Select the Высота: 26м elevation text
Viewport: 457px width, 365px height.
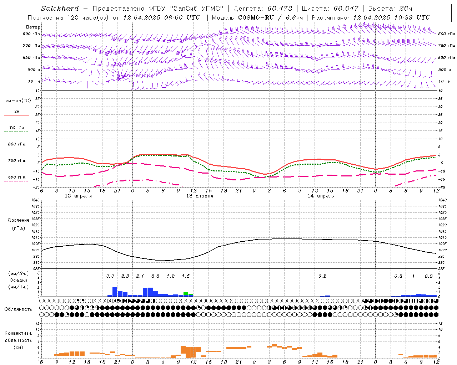tap(390, 9)
